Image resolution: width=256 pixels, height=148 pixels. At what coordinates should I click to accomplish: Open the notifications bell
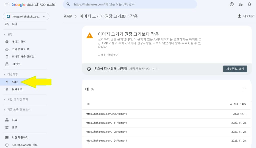(x=250, y=4)
